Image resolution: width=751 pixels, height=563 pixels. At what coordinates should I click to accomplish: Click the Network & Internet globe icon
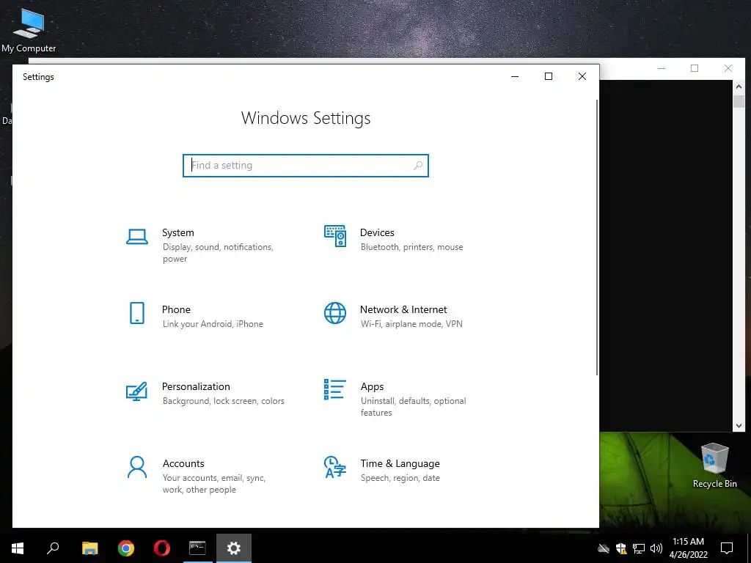pos(334,313)
